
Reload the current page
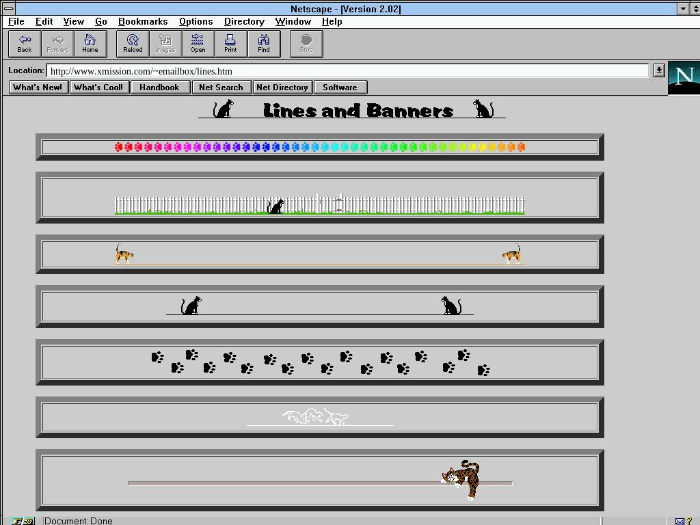tap(133, 44)
